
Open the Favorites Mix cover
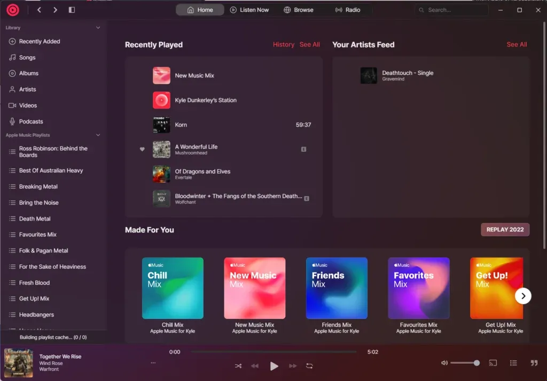[419, 288]
